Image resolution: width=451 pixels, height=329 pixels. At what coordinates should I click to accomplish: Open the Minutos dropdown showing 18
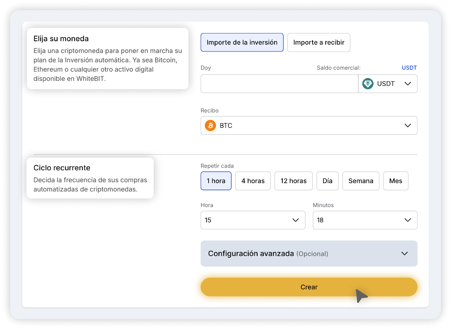365,220
